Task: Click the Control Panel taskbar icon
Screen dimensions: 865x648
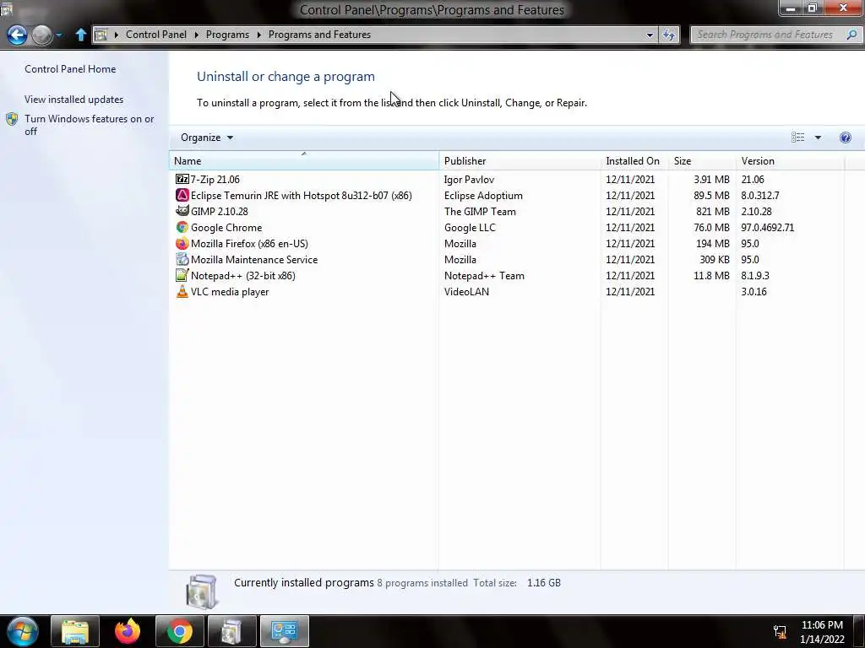Action: [285, 631]
